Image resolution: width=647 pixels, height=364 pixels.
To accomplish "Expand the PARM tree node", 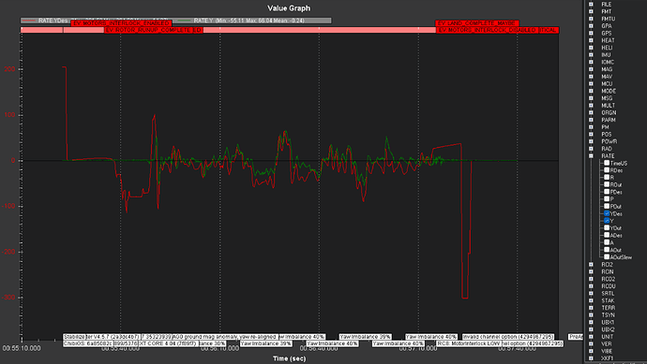I will point(591,120).
